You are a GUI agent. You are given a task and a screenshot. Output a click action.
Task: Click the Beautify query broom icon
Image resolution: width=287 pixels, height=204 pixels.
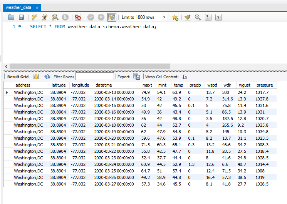point(188,17)
